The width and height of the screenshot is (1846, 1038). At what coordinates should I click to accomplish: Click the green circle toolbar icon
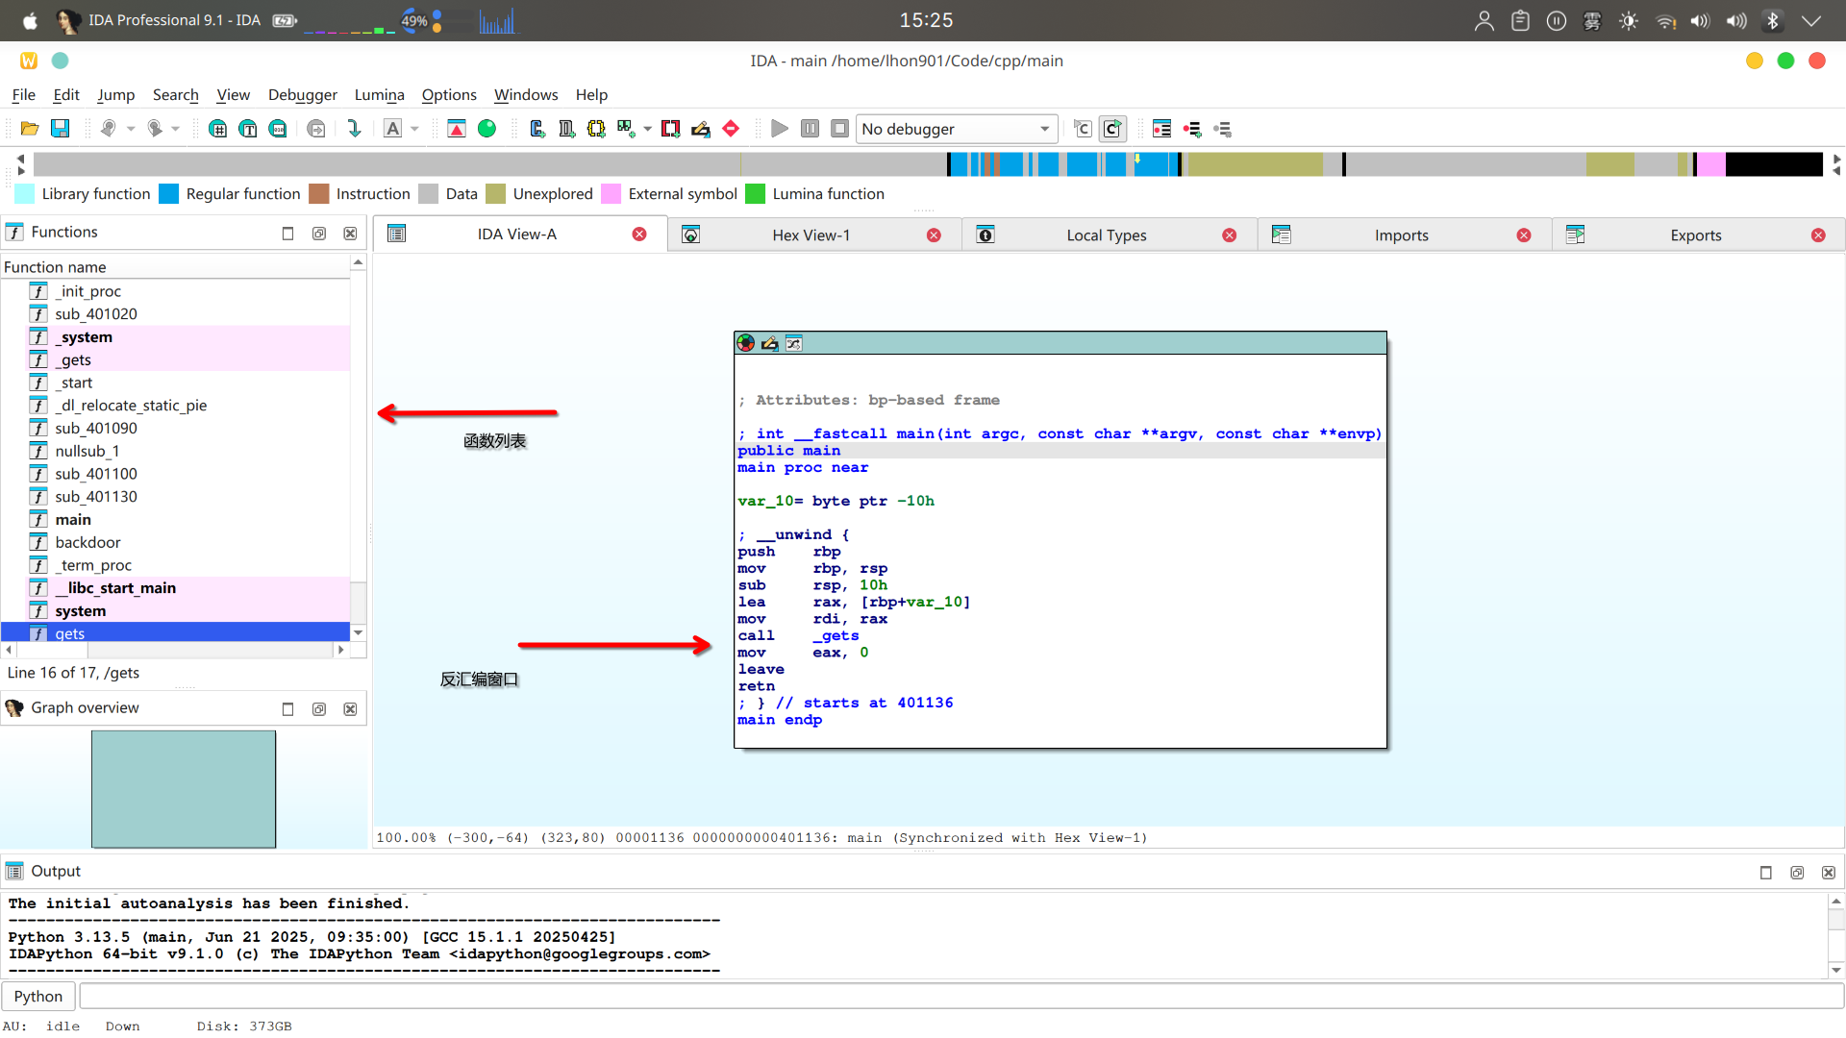pos(487,129)
